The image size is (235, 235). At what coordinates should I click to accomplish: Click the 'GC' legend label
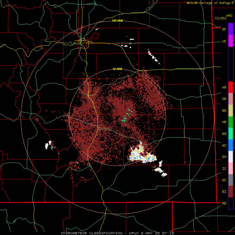coord(224,180)
